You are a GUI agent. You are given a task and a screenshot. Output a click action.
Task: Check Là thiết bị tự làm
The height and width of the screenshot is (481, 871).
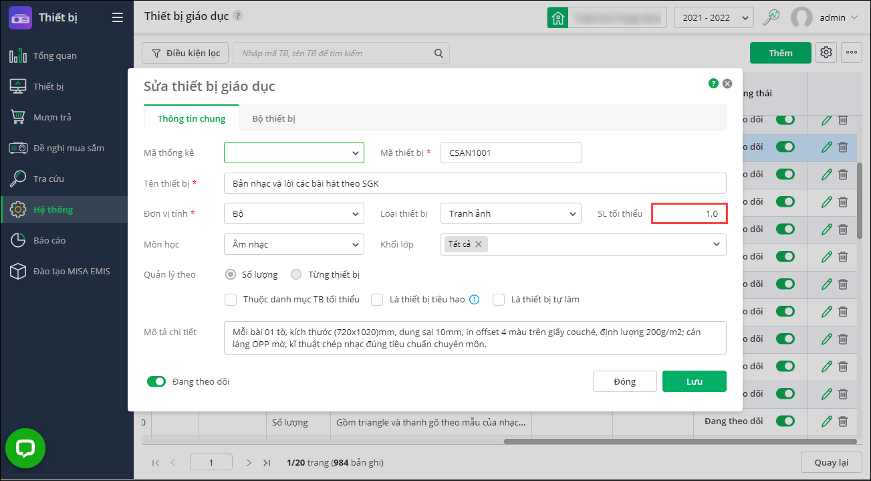click(x=499, y=300)
